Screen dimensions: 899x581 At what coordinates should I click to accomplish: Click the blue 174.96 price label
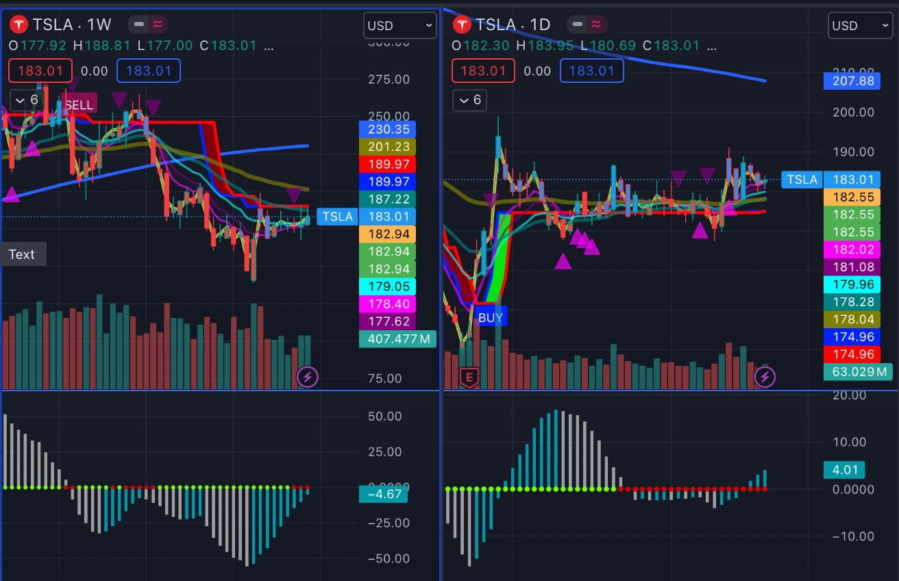[x=852, y=336]
